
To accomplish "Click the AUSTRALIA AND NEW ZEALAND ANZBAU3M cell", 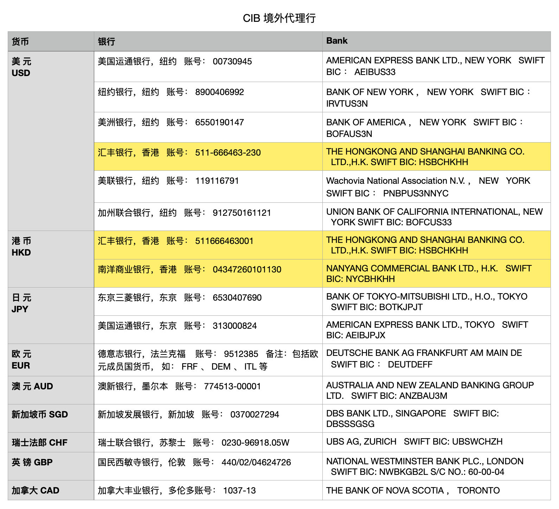I will coord(436,390).
